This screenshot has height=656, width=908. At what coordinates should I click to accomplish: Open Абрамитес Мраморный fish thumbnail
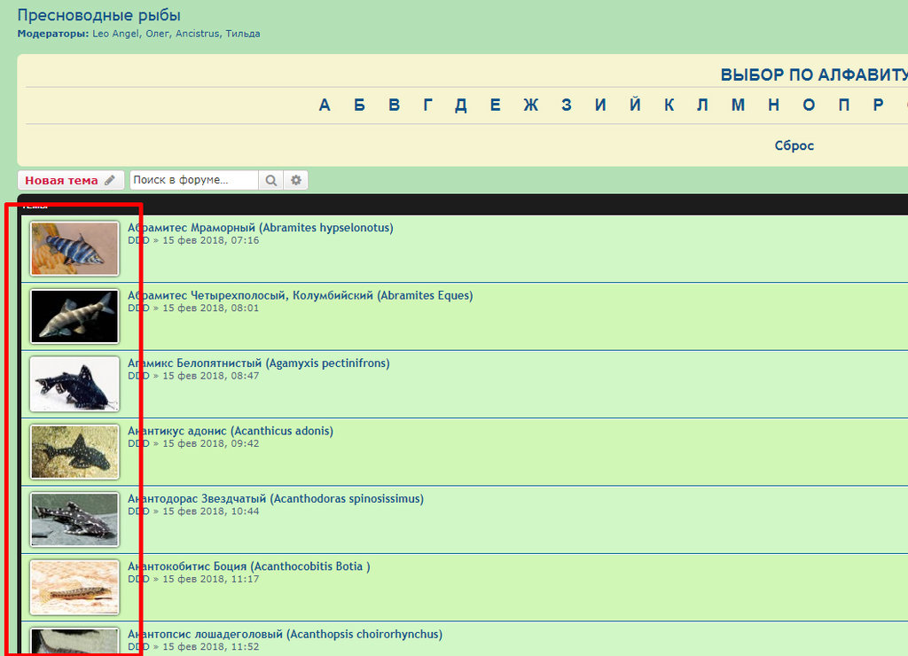click(74, 248)
